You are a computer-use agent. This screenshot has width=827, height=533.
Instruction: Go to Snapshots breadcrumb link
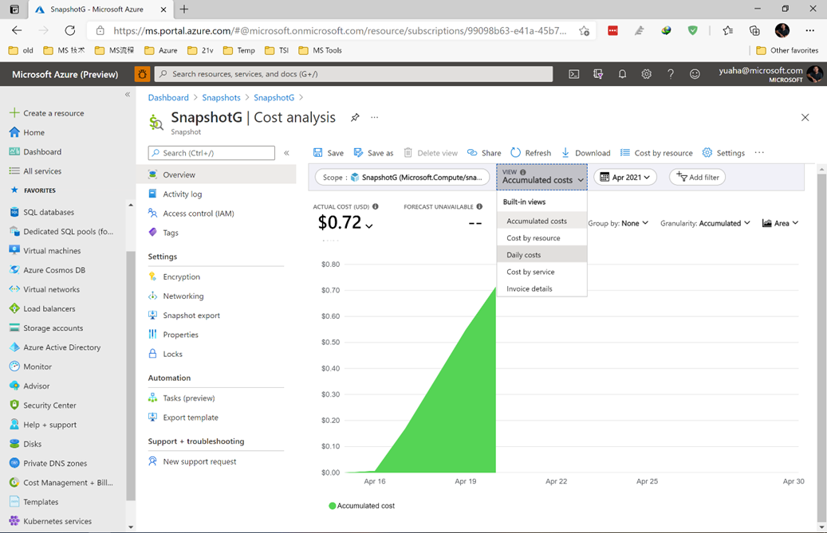tap(221, 97)
